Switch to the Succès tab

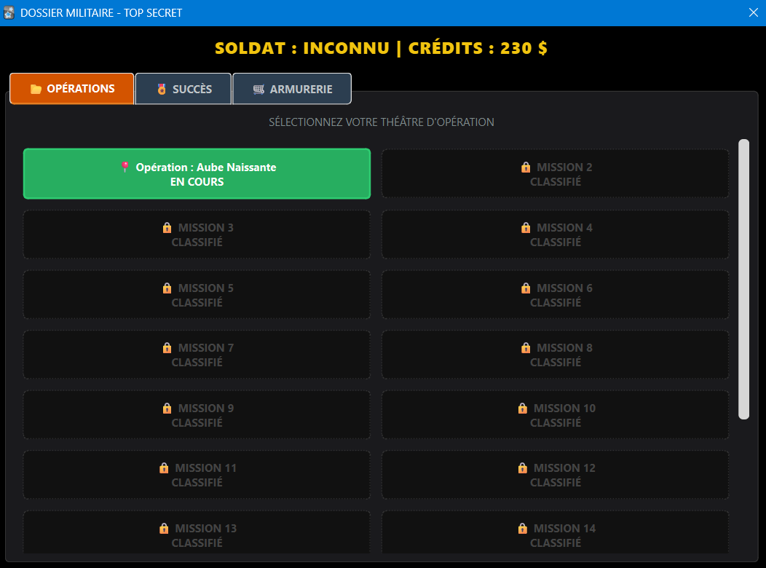point(183,89)
